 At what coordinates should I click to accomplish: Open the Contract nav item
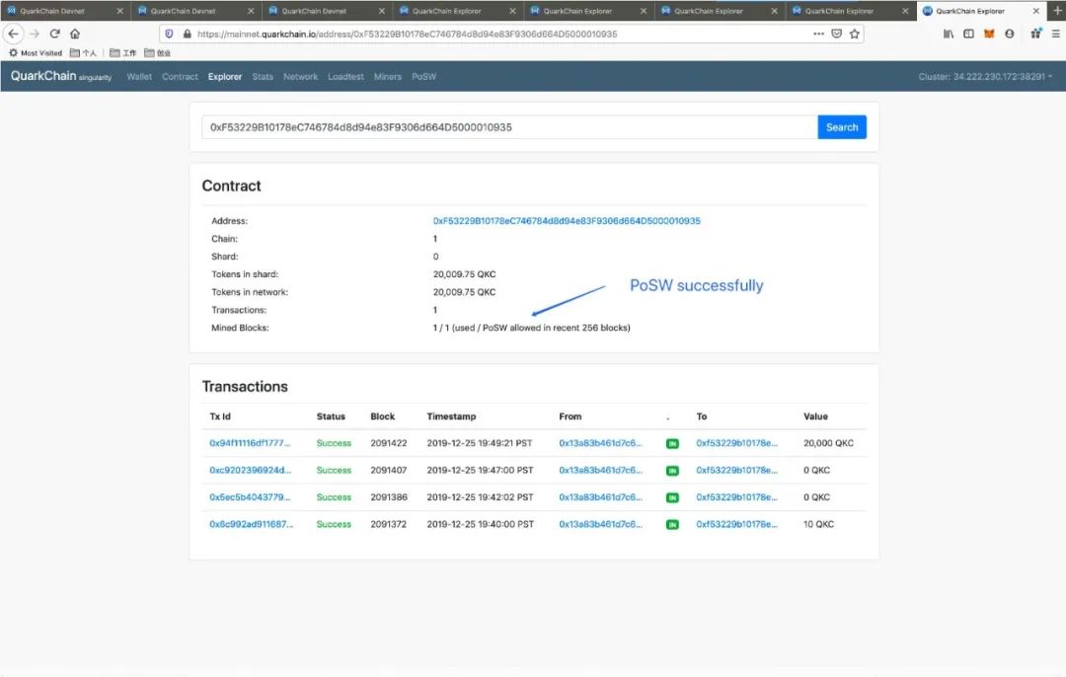pos(180,77)
